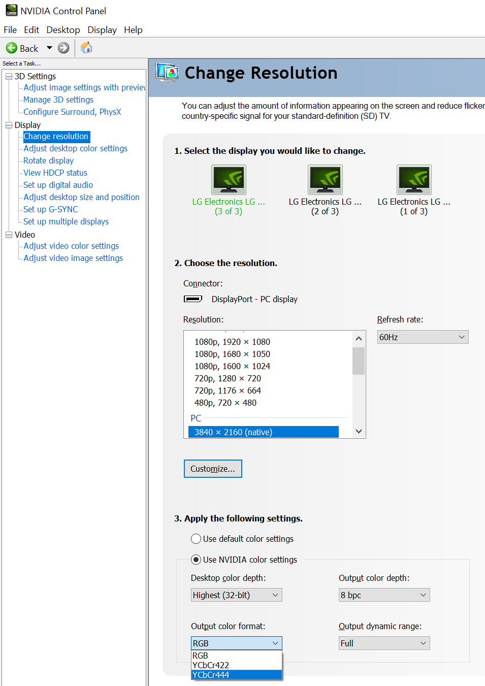Click the resolution list scroll down arrow
The image size is (485, 686).
click(359, 431)
